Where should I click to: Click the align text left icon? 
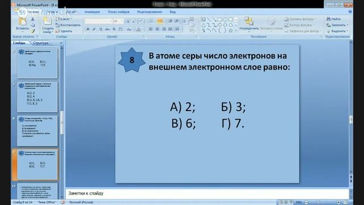(x=151, y=29)
